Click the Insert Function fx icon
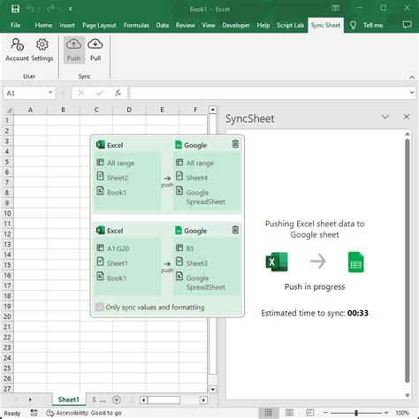419x419 pixels. 118,93
